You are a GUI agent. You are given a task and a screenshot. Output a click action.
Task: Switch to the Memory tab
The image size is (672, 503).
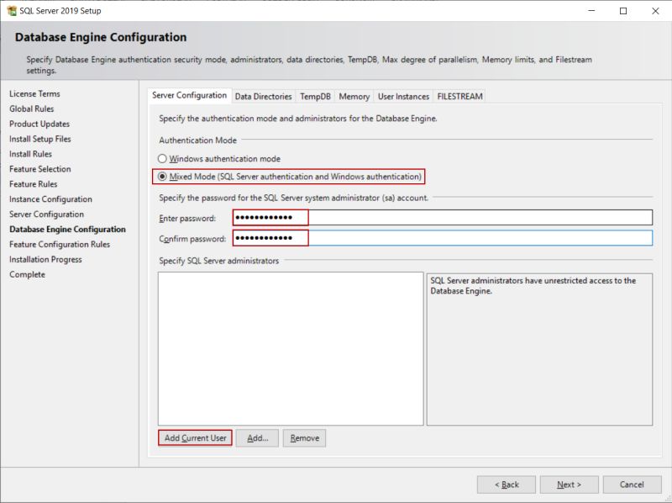click(x=354, y=96)
